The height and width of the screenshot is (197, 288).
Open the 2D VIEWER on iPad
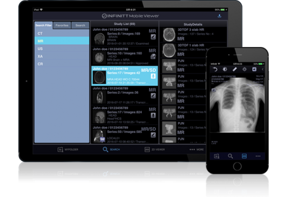tap(155, 150)
